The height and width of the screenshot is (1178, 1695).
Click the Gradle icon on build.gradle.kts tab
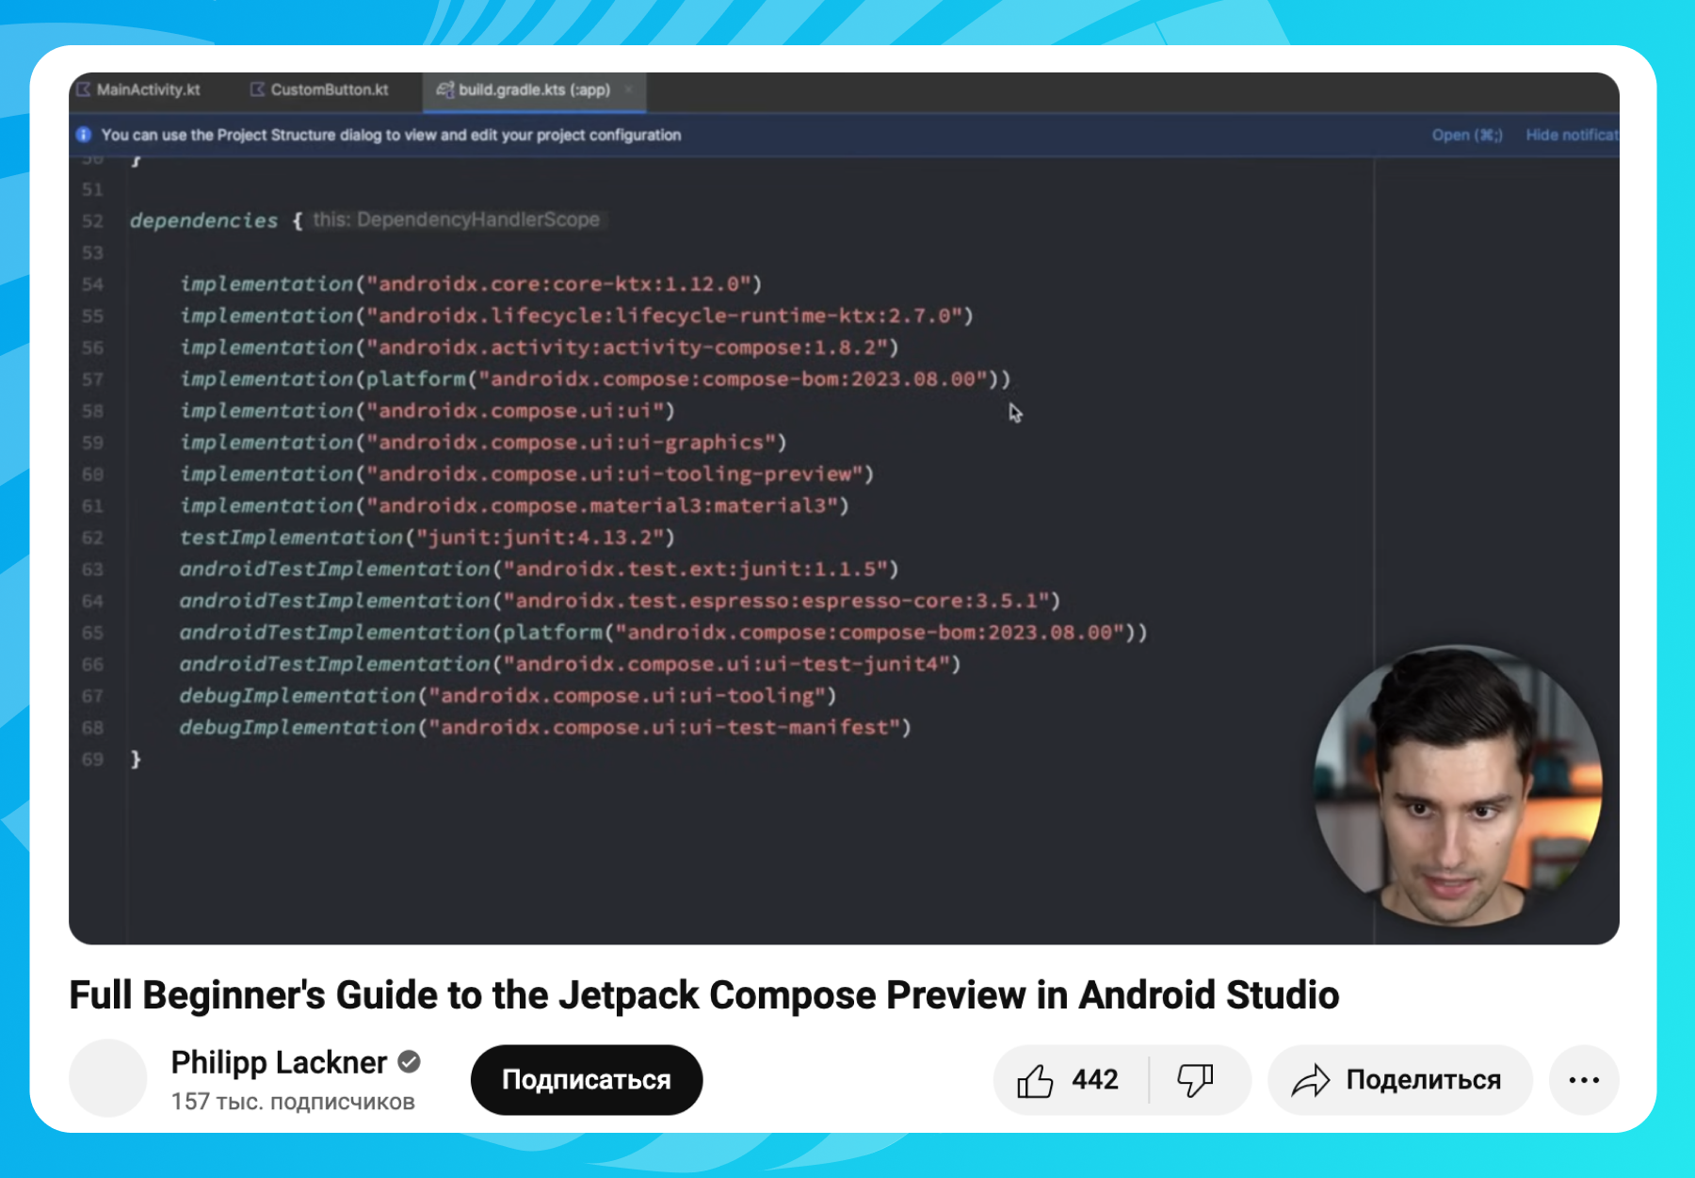coord(445,89)
